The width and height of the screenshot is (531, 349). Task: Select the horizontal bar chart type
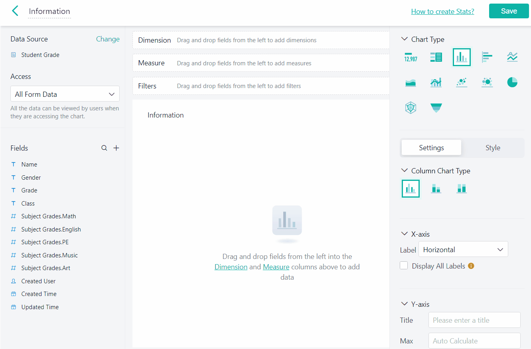click(x=487, y=57)
